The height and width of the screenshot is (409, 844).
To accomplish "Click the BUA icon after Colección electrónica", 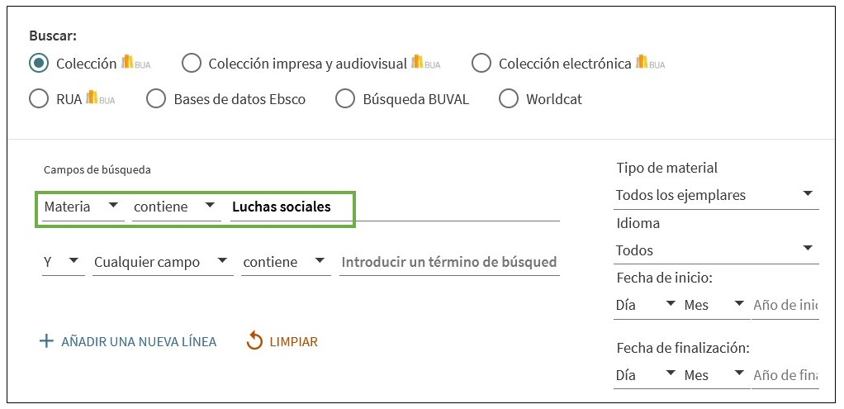I will pyautogui.click(x=650, y=63).
